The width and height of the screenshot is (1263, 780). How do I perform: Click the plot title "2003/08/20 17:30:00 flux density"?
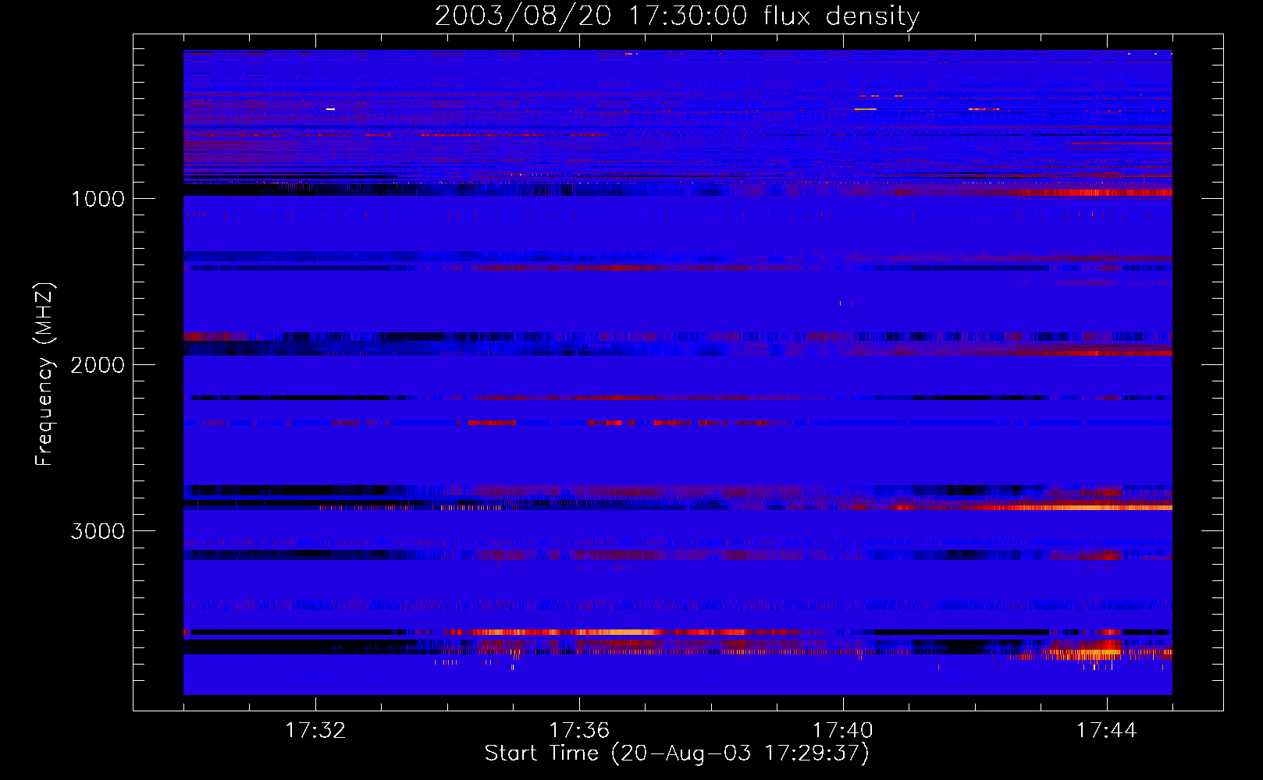[677, 16]
